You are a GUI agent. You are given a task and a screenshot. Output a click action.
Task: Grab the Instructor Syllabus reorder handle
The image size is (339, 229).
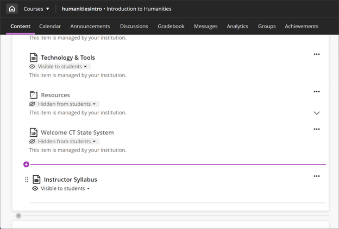(27, 180)
